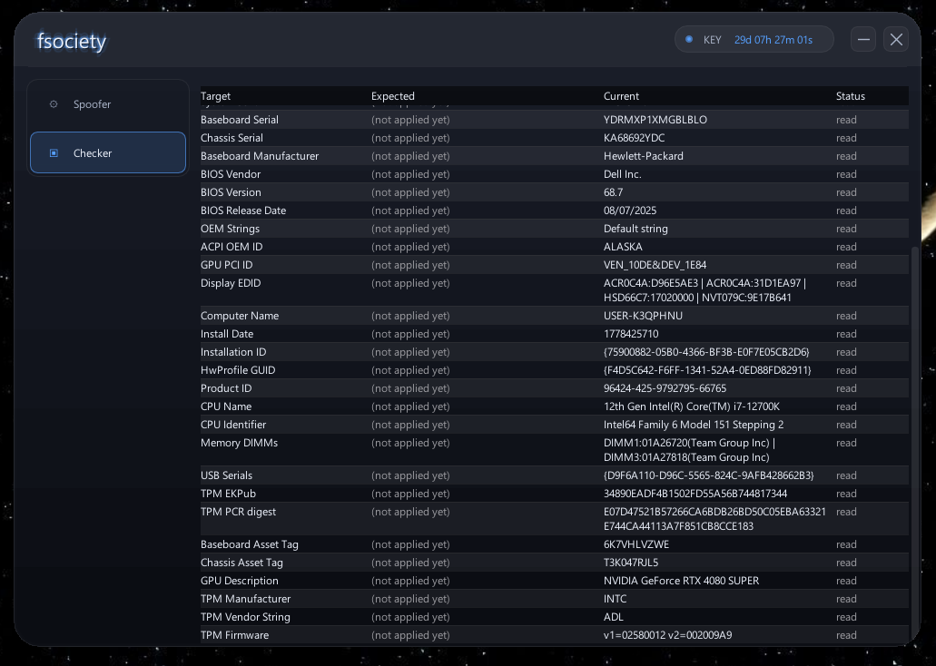Select Baseboard Manufacturer row label

pyautogui.click(x=260, y=156)
